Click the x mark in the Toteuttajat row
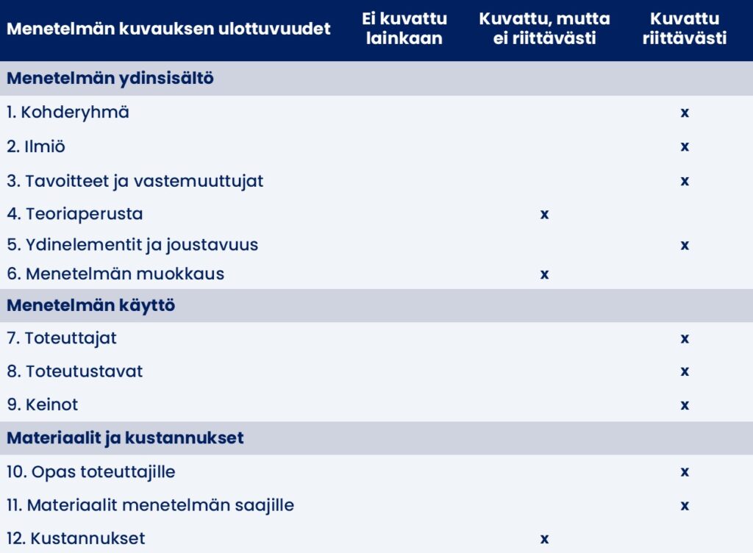Image resolution: width=753 pixels, height=553 pixels. pos(685,338)
